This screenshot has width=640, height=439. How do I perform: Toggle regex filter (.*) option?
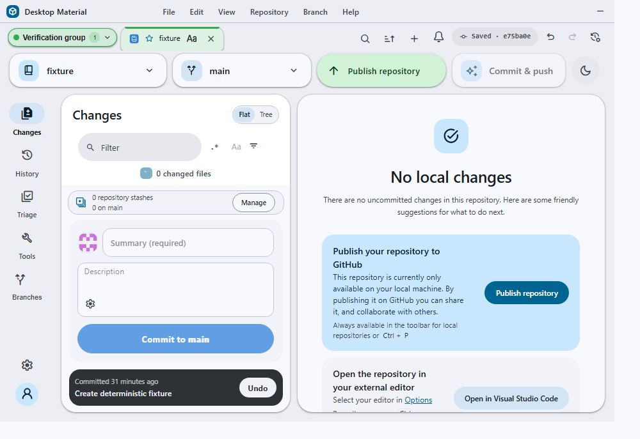pos(214,147)
